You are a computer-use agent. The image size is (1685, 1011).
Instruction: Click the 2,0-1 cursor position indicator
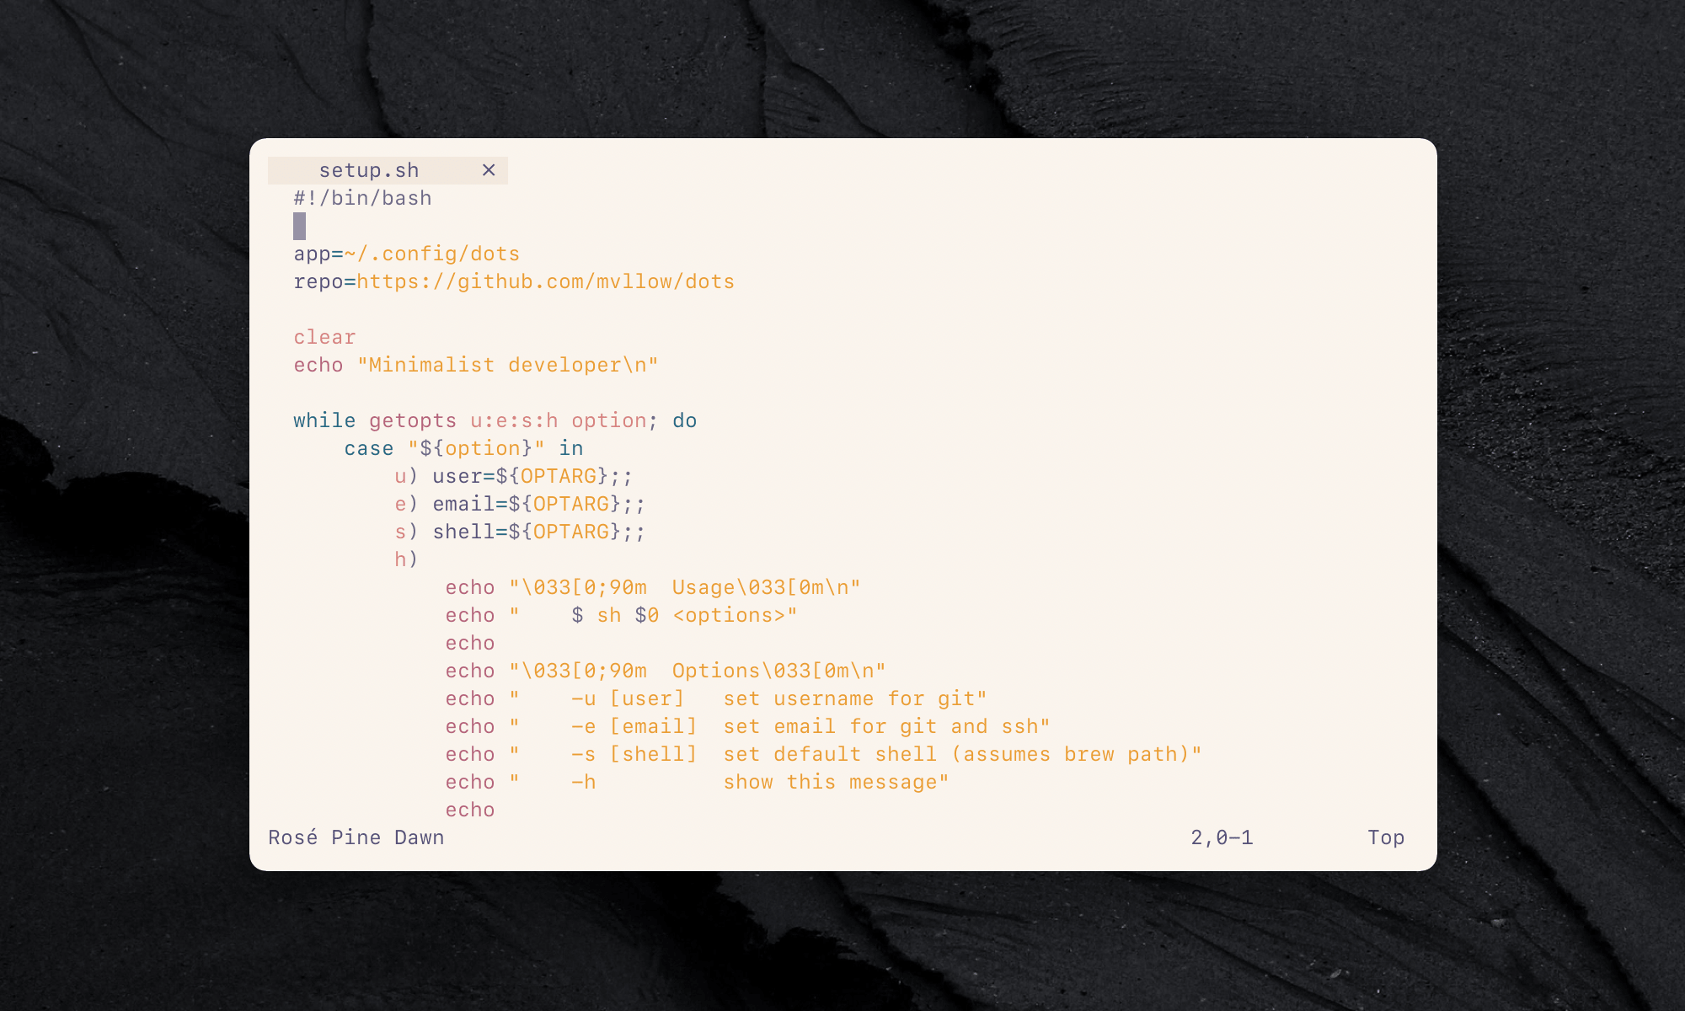point(1221,837)
